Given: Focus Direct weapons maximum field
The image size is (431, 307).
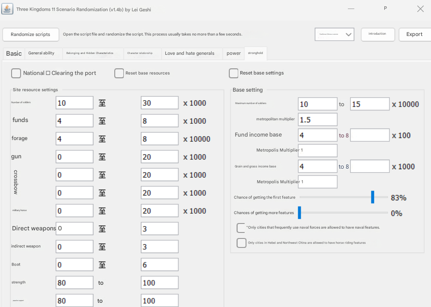Looking at the screenshot, I should (x=160, y=229).
